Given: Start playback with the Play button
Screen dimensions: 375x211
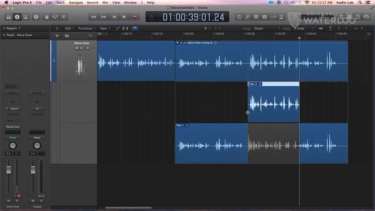Looking at the screenshot, I should [x=124, y=17].
